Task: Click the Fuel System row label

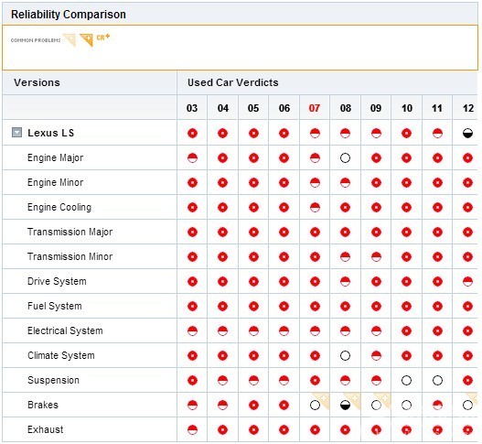Action: point(55,306)
